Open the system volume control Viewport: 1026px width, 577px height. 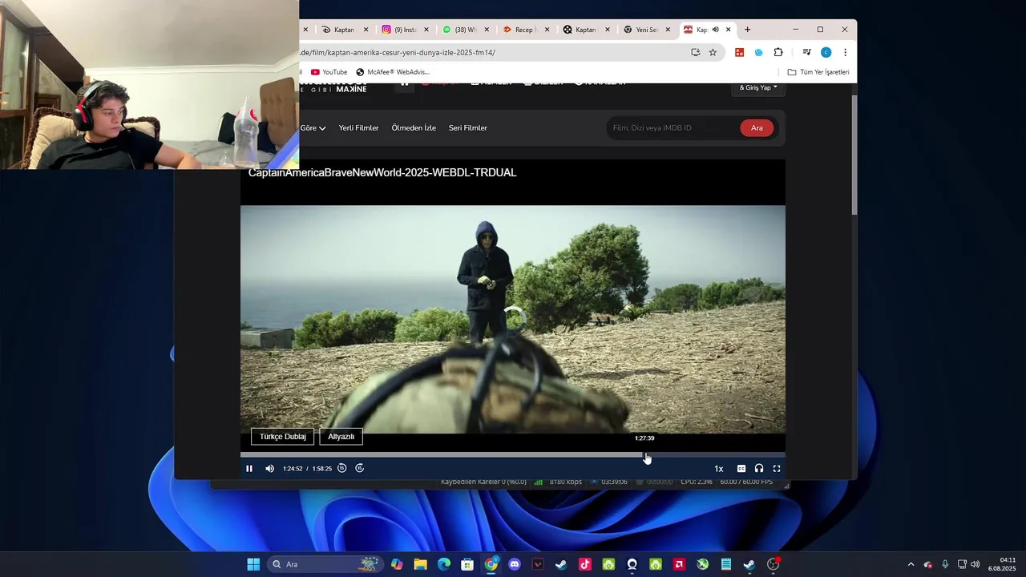pos(976,564)
